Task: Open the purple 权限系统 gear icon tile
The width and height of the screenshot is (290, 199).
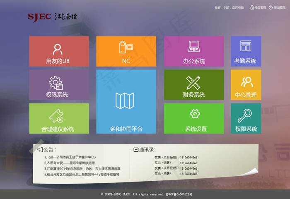Action: [59, 85]
